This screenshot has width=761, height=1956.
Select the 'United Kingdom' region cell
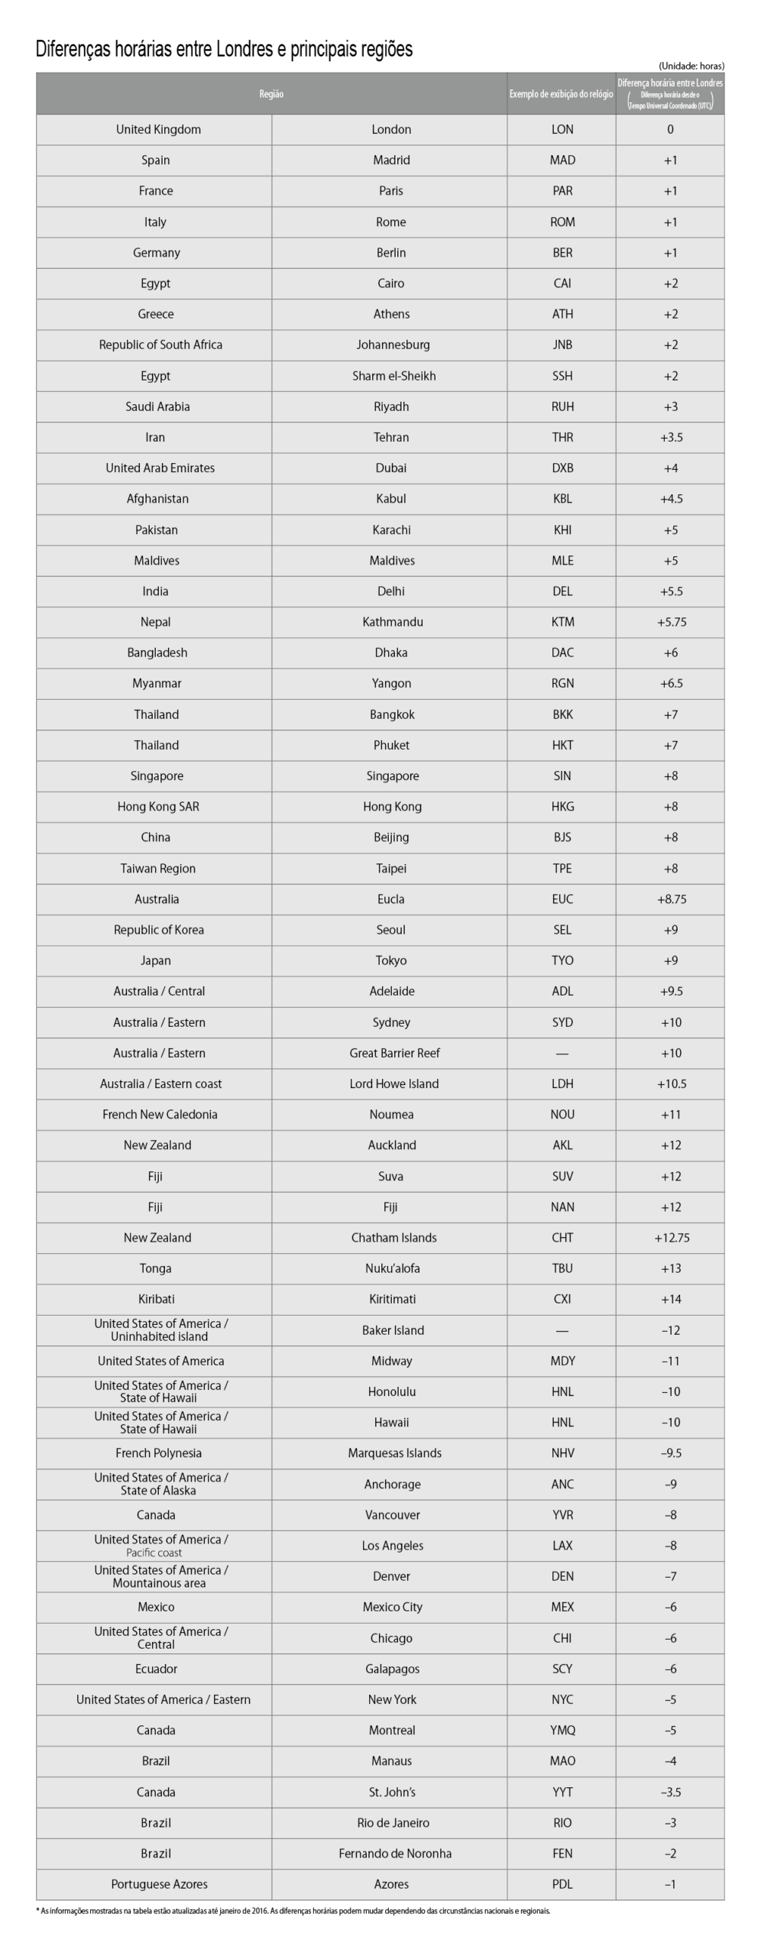(x=158, y=130)
